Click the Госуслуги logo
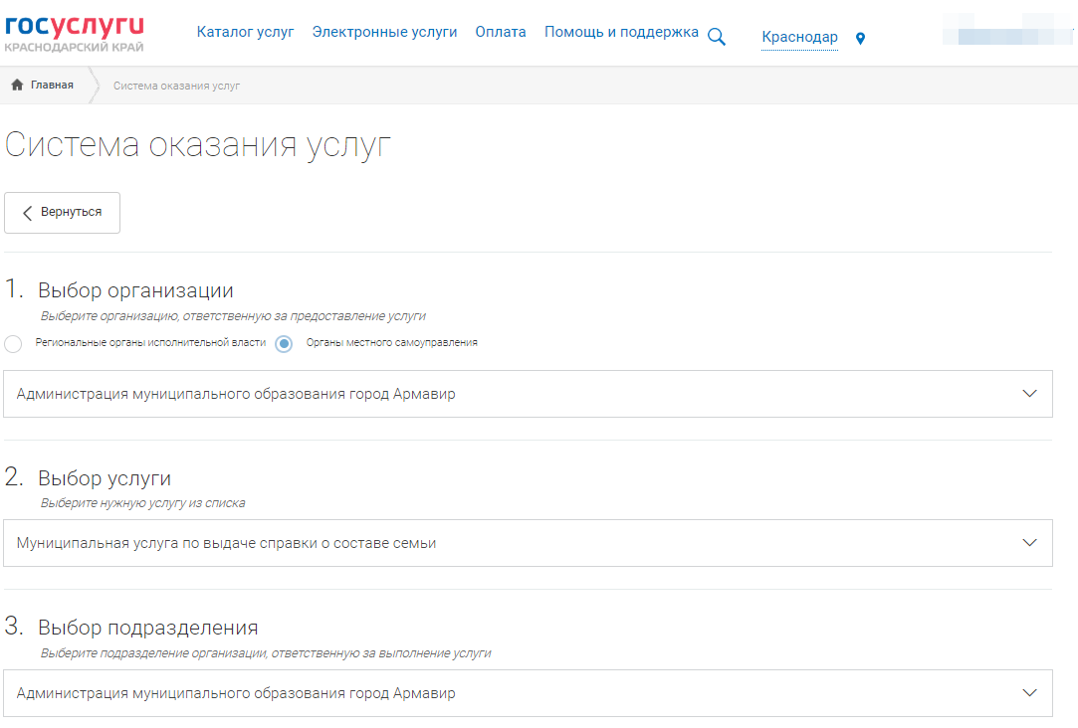Image resolution: width=1078 pixels, height=728 pixels. click(75, 34)
